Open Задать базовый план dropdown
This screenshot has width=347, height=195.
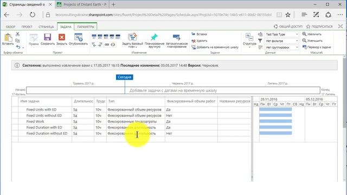pyautogui.click(x=132, y=41)
